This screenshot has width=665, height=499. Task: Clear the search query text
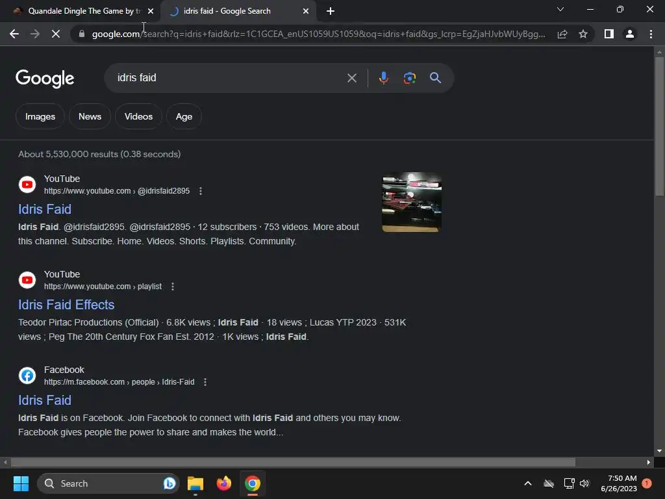(x=352, y=78)
